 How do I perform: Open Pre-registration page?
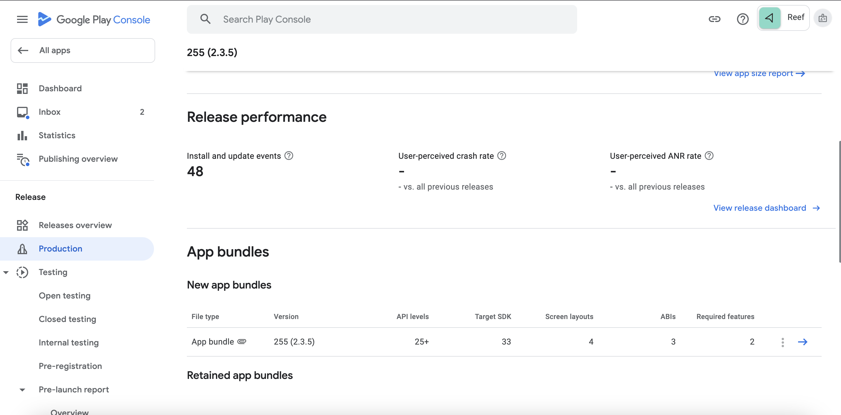pos(70,366)
